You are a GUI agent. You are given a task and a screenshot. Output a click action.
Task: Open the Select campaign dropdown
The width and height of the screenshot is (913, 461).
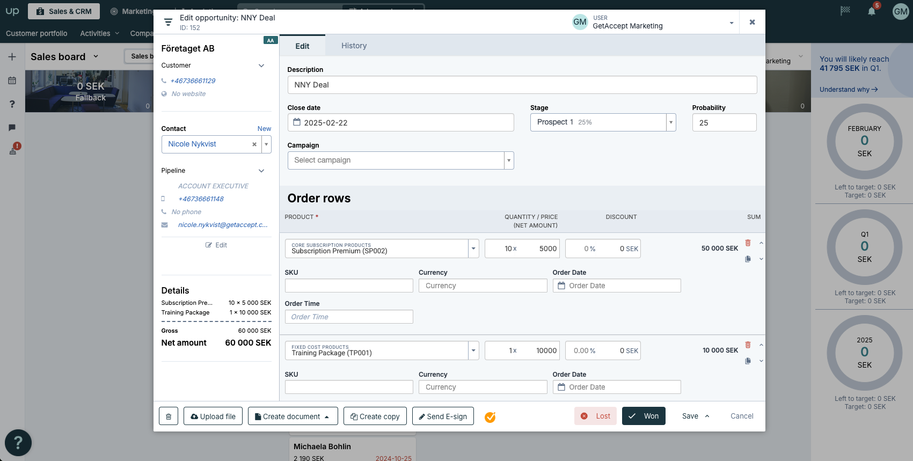coord(508,160)
